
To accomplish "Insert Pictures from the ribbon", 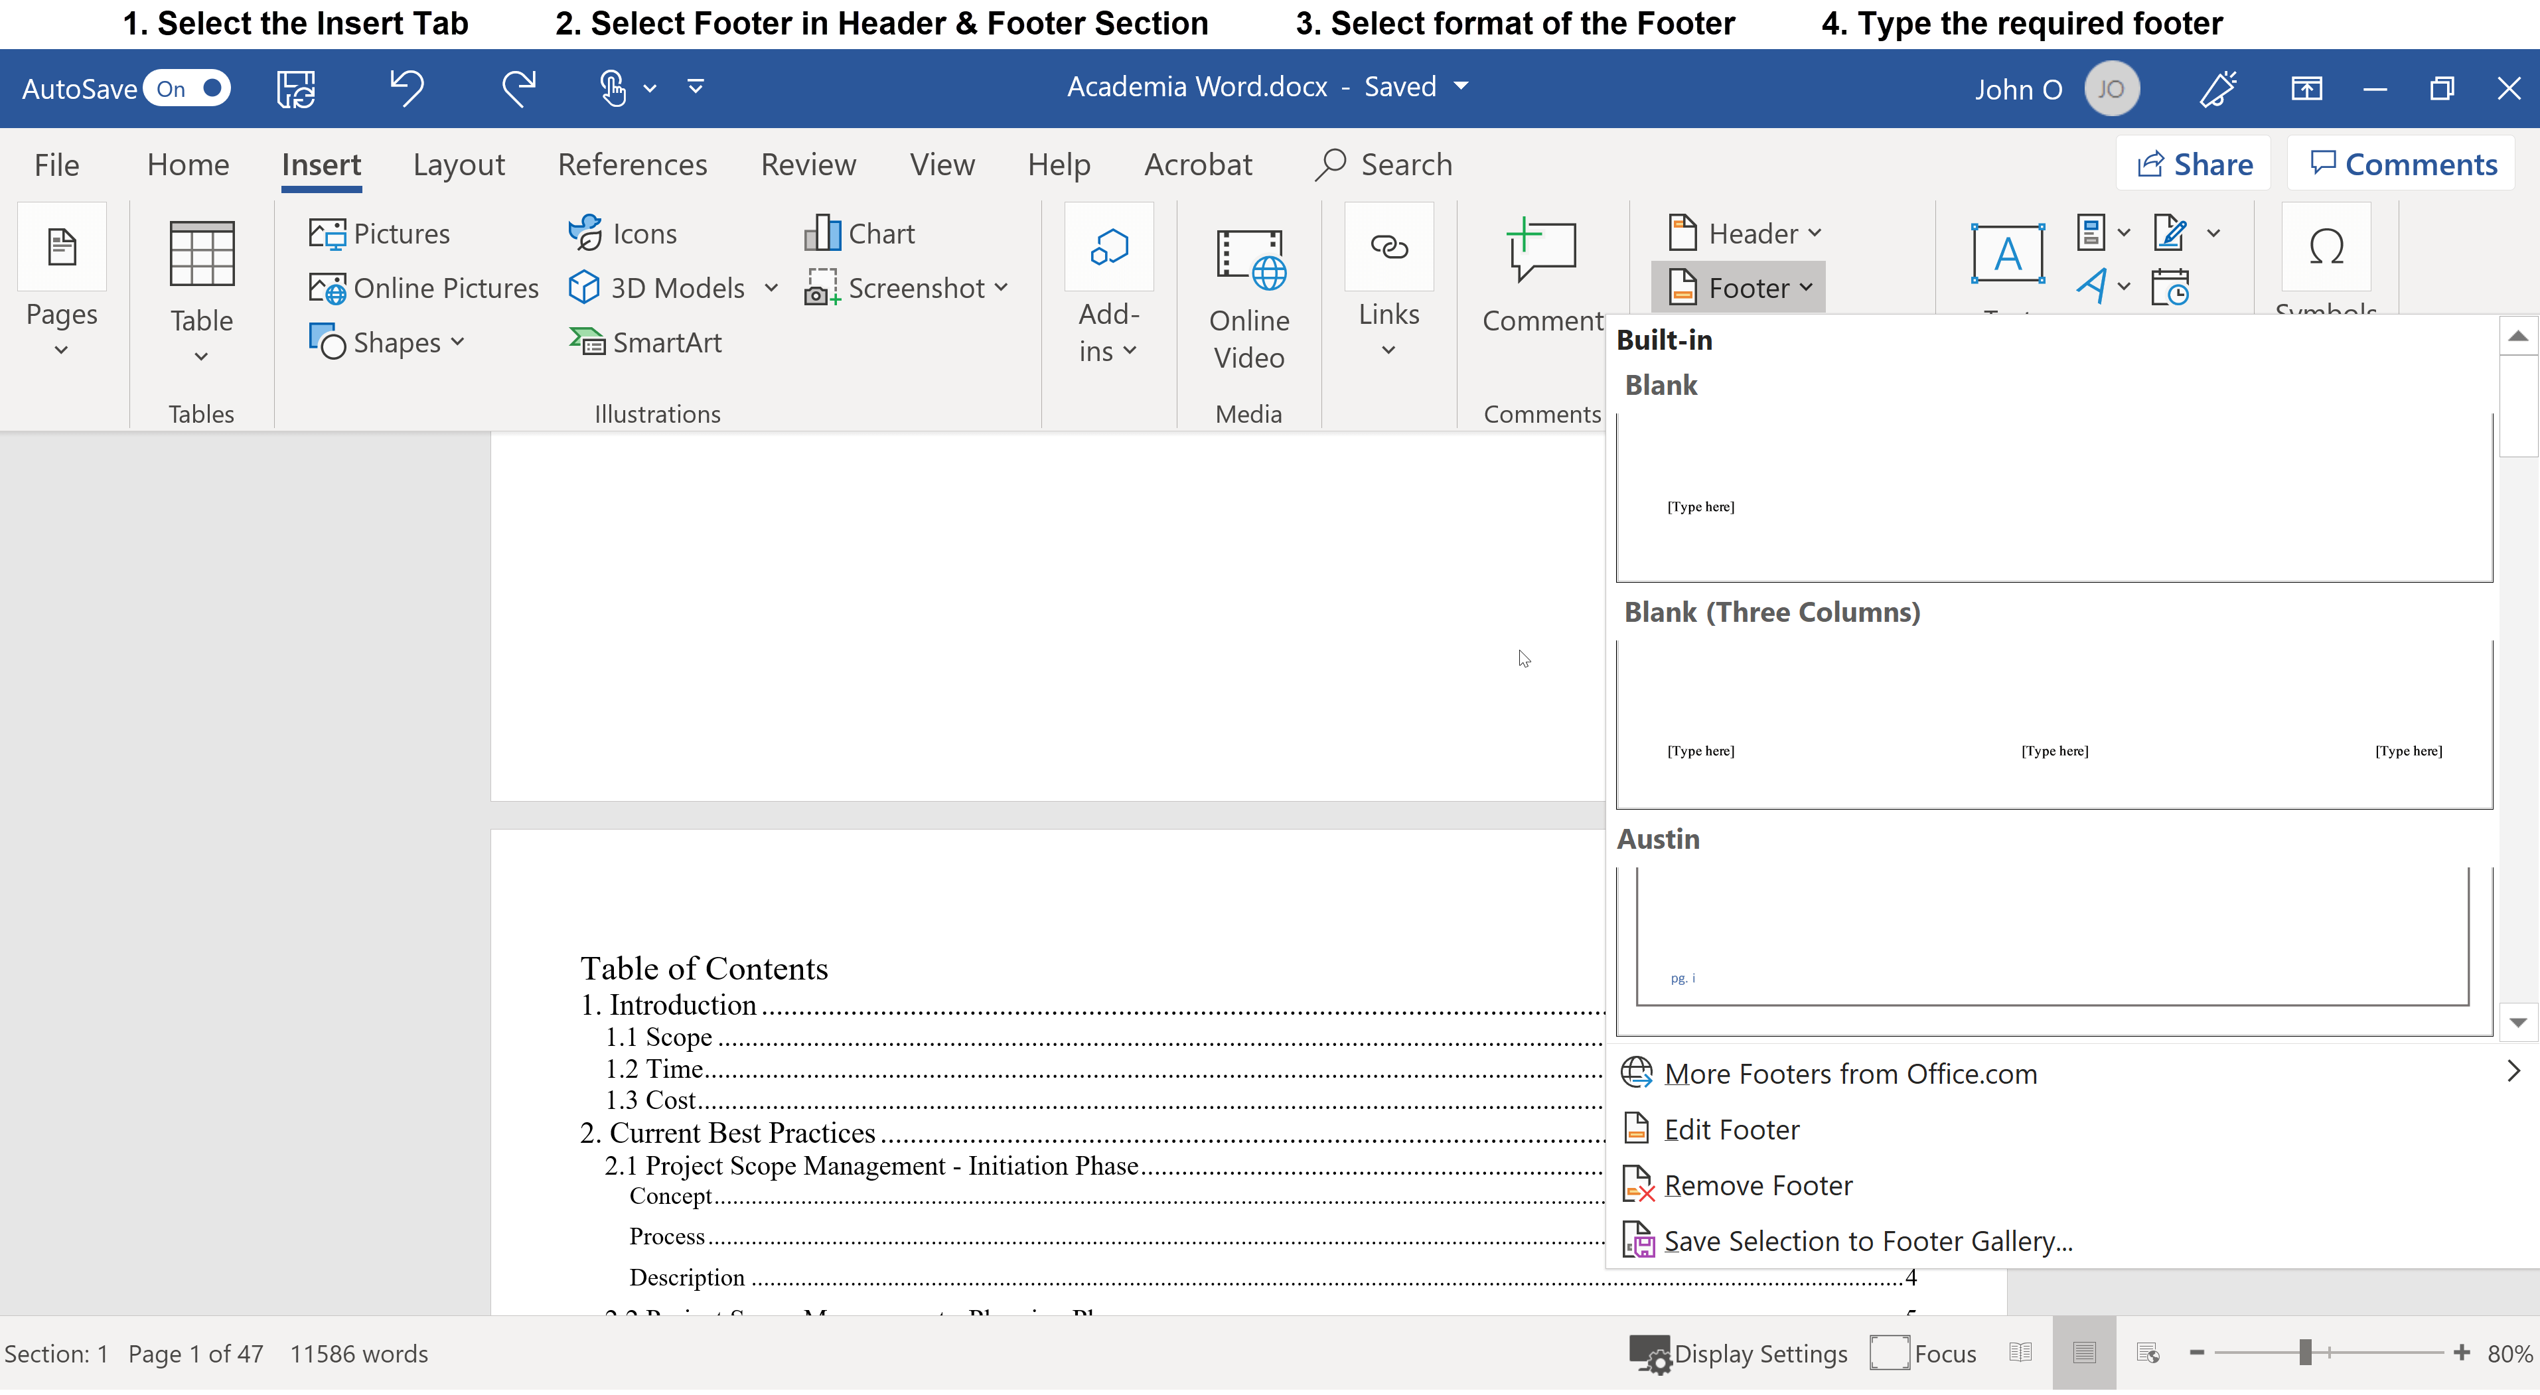I will pos(378,232).
